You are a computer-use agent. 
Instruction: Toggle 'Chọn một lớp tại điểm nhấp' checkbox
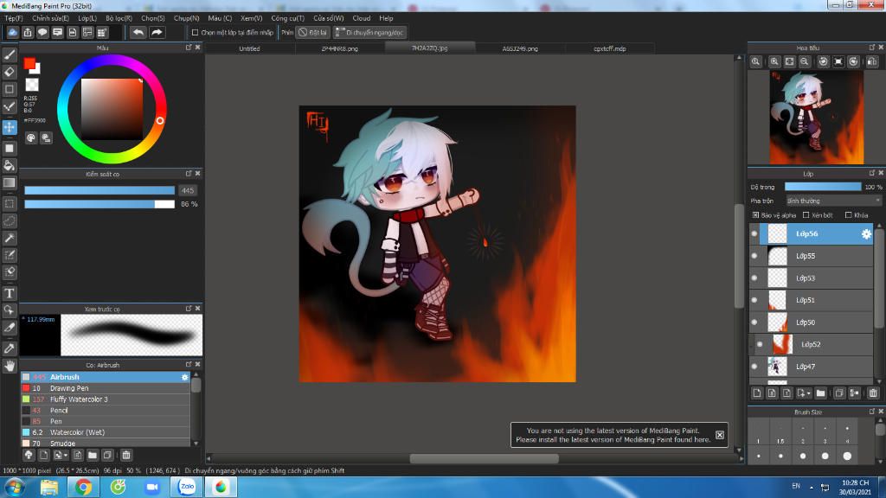[195, 33]
